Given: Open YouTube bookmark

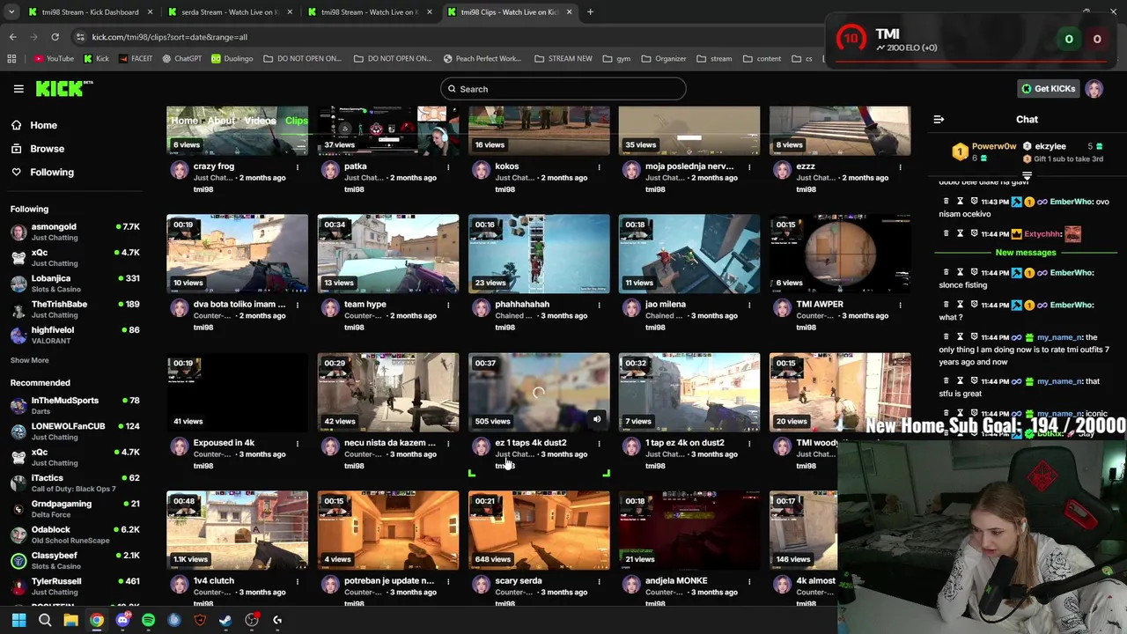Looking at the screenshot, I should (54, 59).
